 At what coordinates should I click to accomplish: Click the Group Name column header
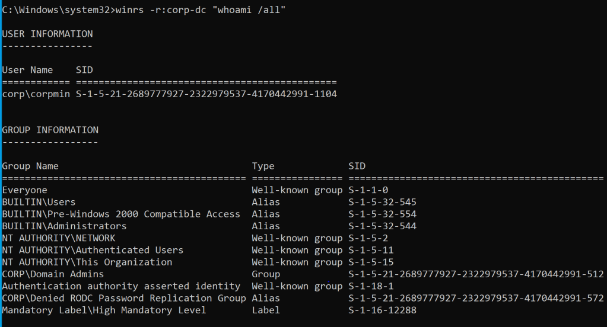tap(30, 166)
